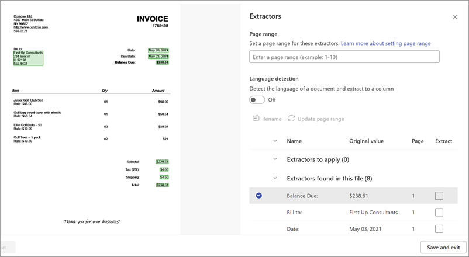Collapse the Extractors to apply group
Image resolution: width=469 pixels, height=257 pixels.
pos(275,159)
